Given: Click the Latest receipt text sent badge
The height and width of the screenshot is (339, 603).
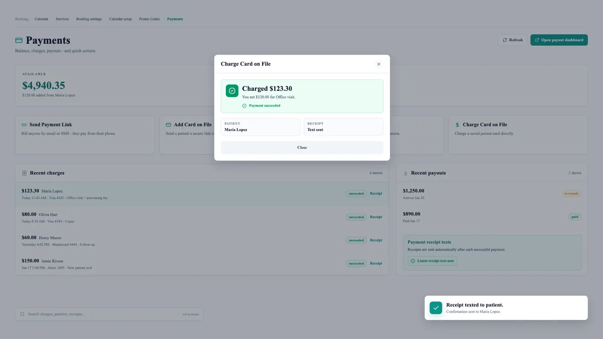Looking at the screenshot, I should point(432,261).
